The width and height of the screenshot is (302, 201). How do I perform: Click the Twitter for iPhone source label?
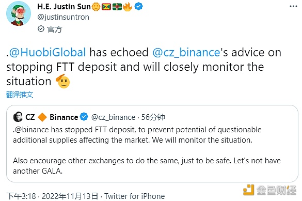pyautogui.click(x=135, y=196)
